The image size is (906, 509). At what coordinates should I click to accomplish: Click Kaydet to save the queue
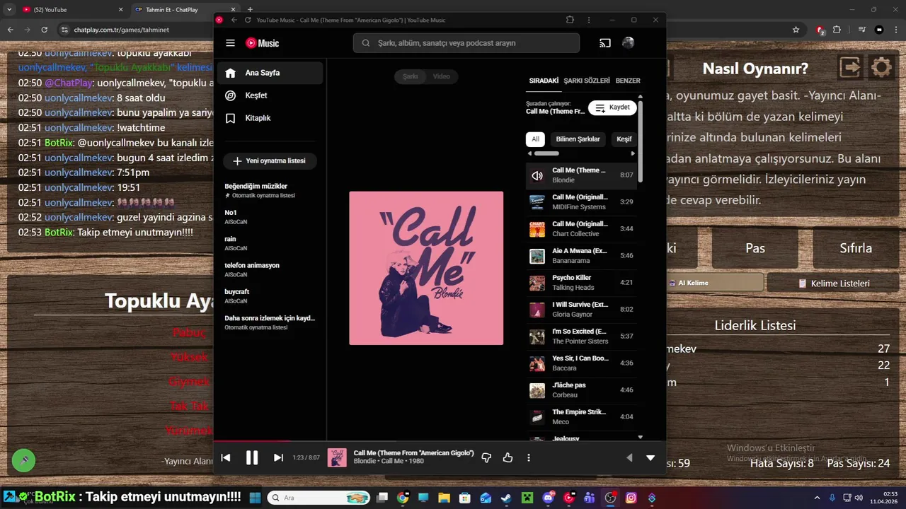(612, 107)
